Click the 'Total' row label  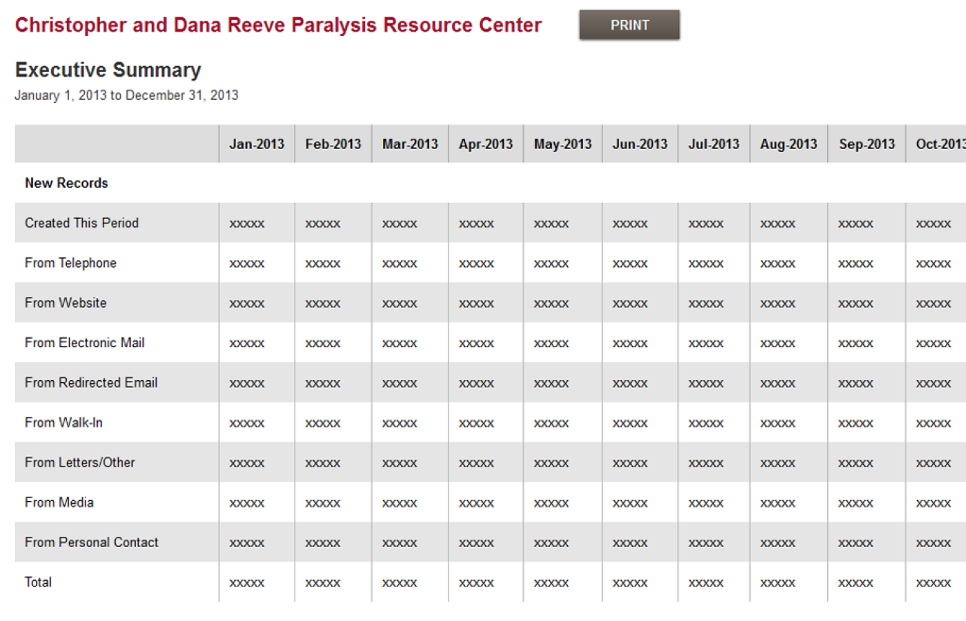(x=38, y=582)
